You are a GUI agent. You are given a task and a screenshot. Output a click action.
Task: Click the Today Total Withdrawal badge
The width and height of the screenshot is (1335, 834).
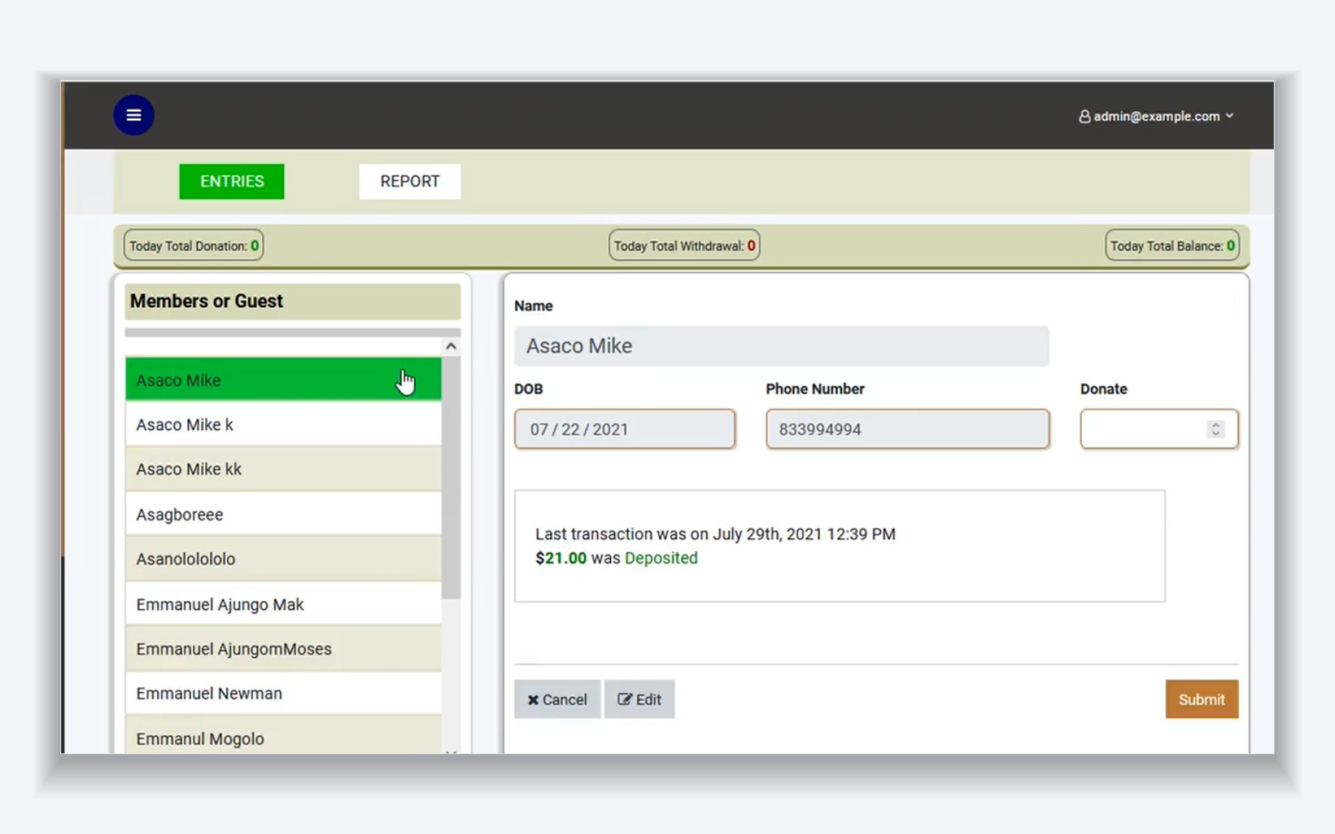pos(684,245)
